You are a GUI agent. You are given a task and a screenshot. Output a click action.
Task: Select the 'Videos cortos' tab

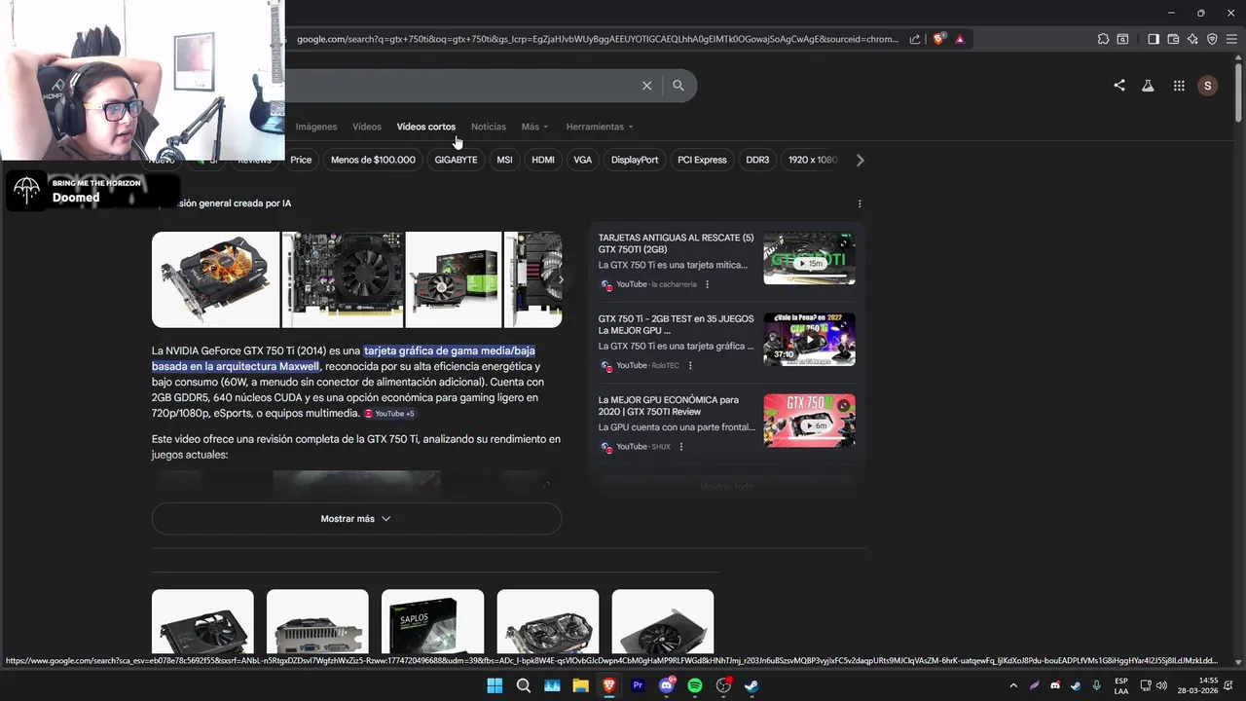coord(426,127)
